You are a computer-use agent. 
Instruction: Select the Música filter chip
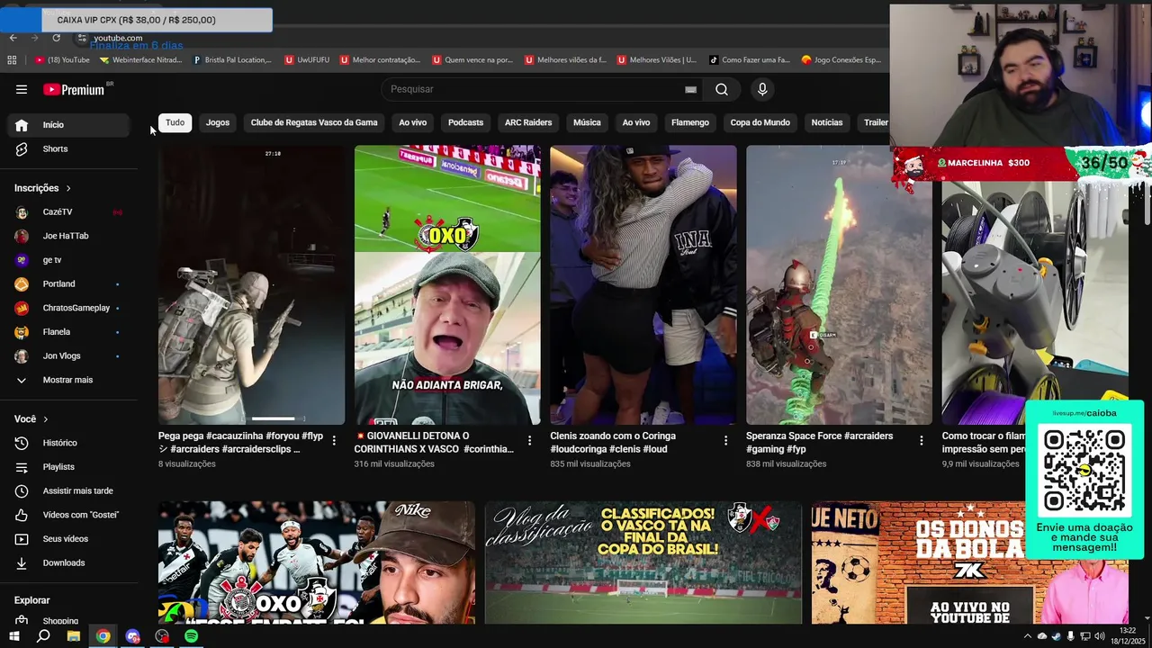(x=587, y=122)
